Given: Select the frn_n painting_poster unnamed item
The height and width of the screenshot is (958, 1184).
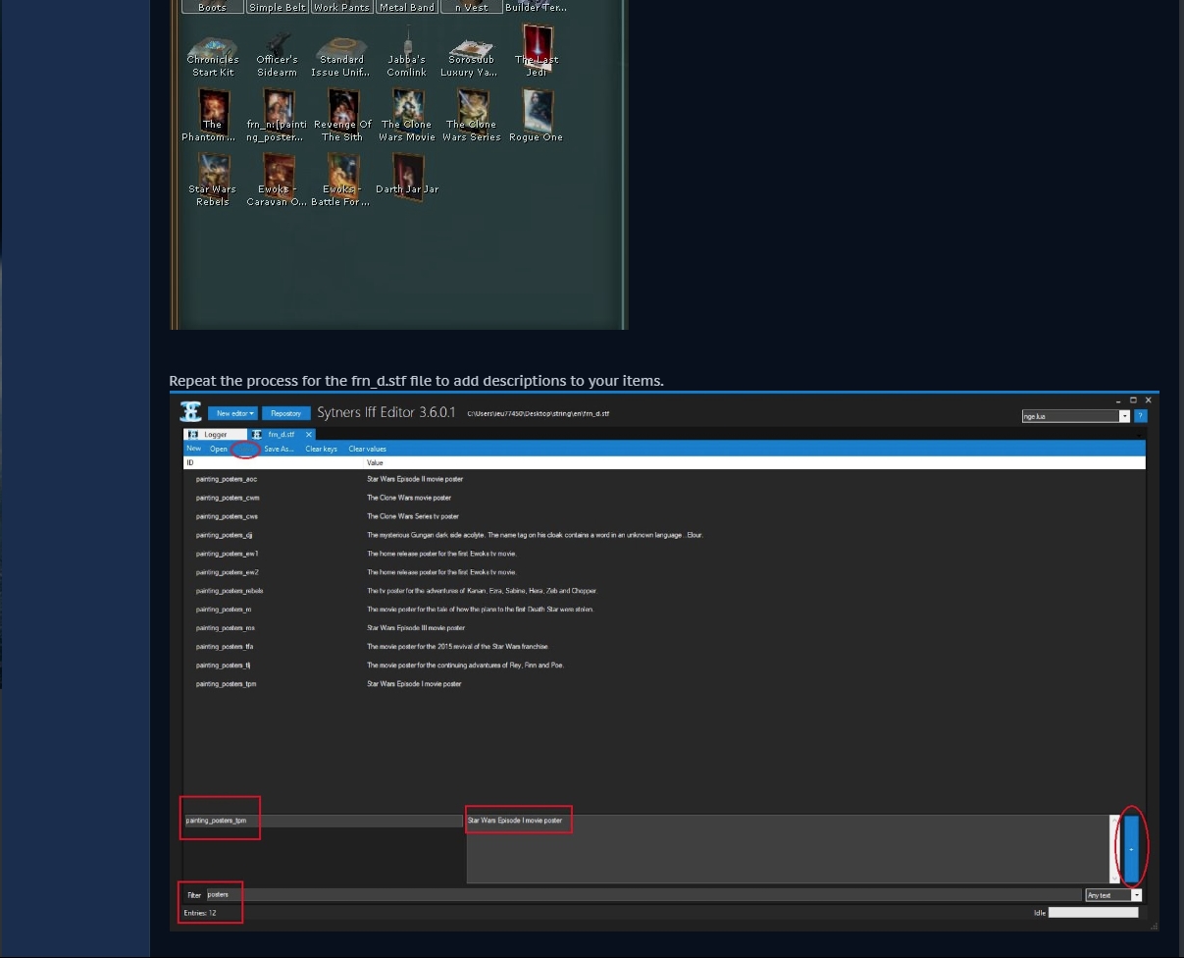Looking at the screenshot, I should click(277, 115).
